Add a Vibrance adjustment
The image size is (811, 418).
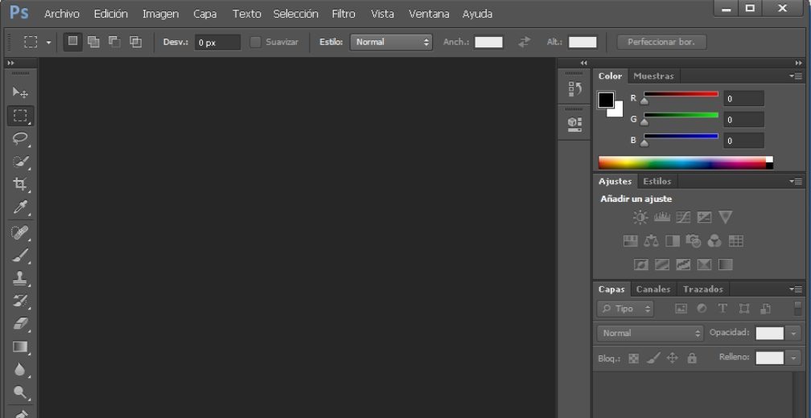725,217
